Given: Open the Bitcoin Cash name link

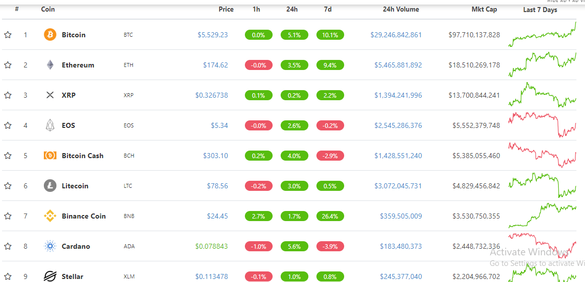Looking at the screenshot, I should pyautogui.click(x=83, y=156).
